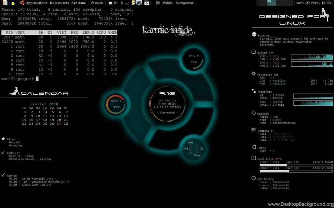Open the Système menu
This screenshot has height=208, width=334.
(79, 3)
